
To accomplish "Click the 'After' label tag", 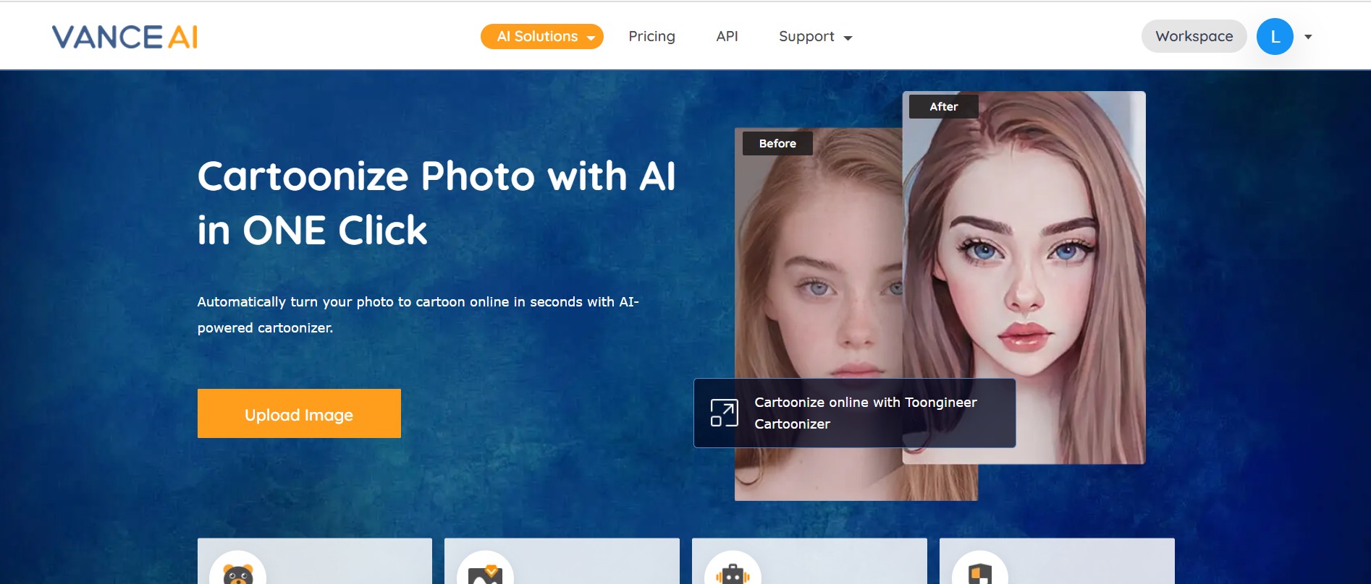I will 943,107.
